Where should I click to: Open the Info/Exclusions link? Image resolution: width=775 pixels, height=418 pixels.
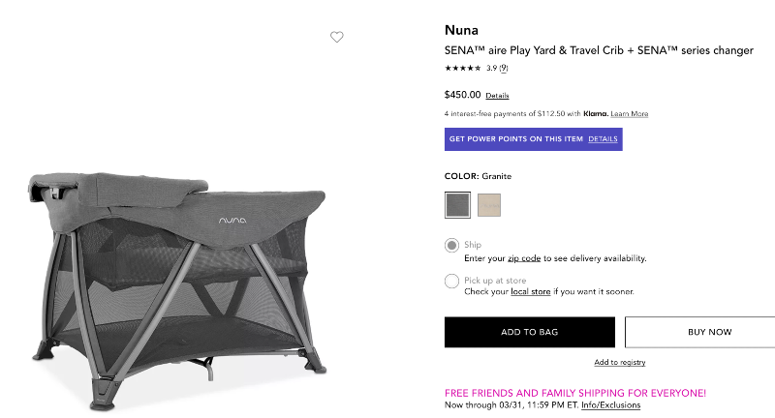(610, 405)
